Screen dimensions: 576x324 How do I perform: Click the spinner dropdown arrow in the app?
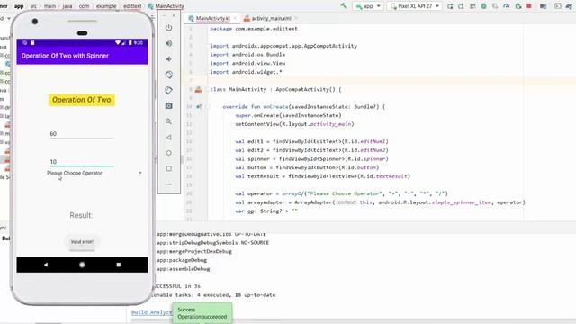140,173
